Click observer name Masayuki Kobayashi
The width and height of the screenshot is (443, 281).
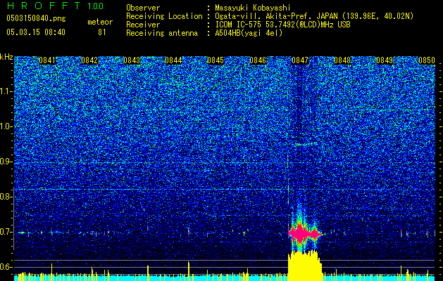coord(253,8)
